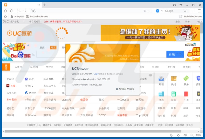The image size is (205, 139).
Task: Click the 快递 package icon
Action: [x=174, y=78]
